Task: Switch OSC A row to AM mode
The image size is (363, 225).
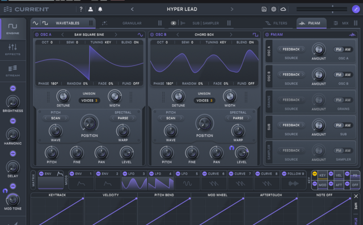Action: point(348,49)
